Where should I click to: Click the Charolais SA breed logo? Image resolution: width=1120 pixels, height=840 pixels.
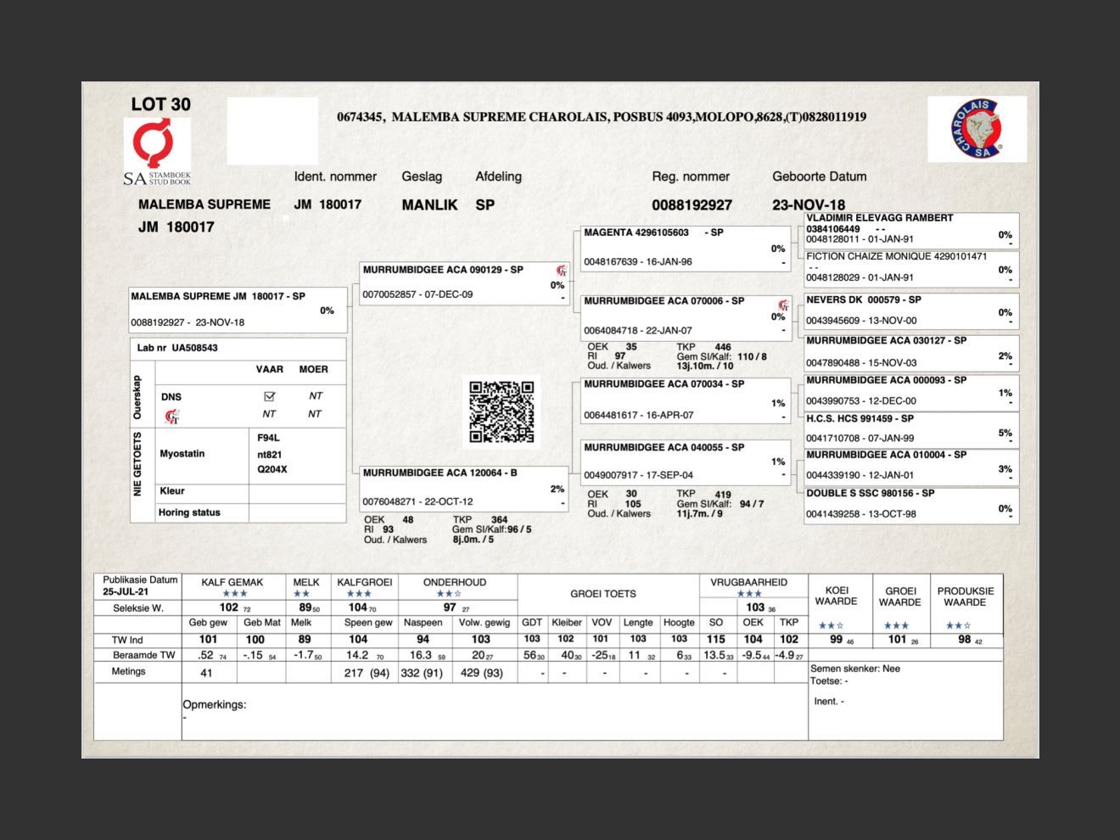coord(977,129)
